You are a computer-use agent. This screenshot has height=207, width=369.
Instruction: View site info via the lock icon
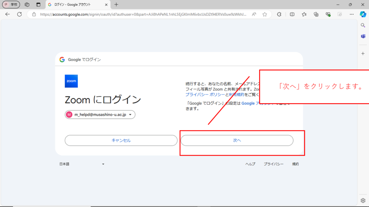click(34, 14)
